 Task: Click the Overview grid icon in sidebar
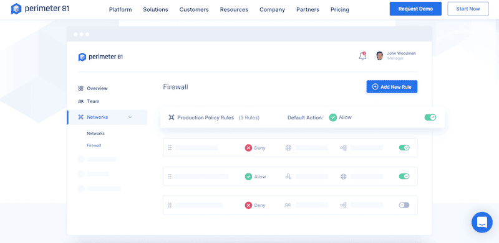coord(81,88)
